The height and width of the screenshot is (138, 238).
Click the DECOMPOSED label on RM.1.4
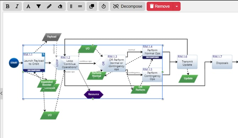coord(152,57)
